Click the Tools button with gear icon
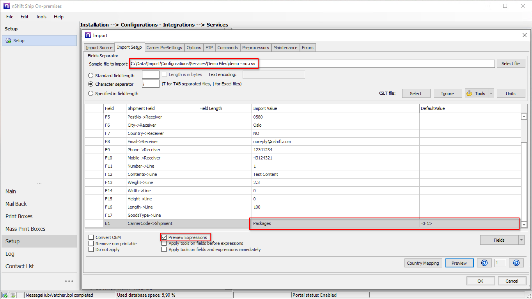Screen dimensions: 532x299 click(476, 94)
